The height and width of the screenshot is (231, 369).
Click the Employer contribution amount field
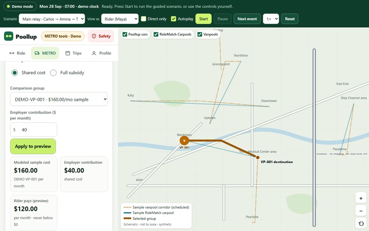[x=33, y=130]
